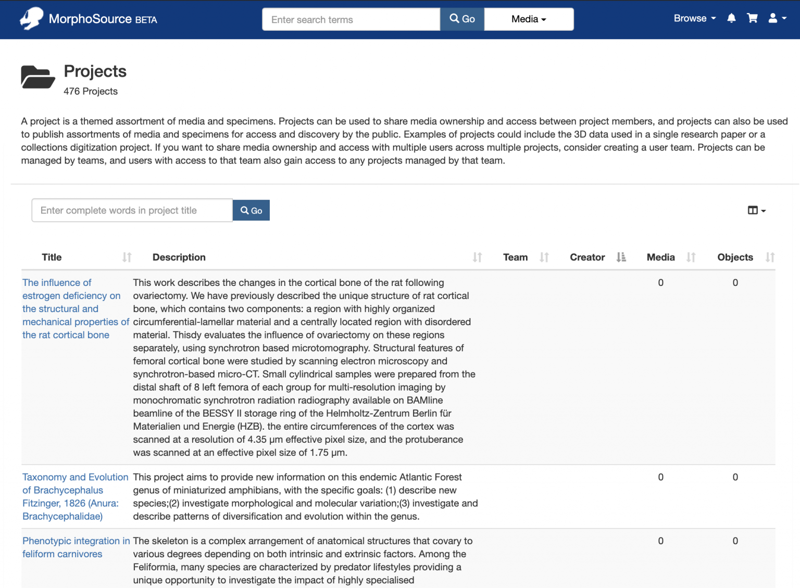Image resolution: width=800 pixels, height=588 pixels.
Task: Open the Media search scope dropdown
Action: click(528, 19)
